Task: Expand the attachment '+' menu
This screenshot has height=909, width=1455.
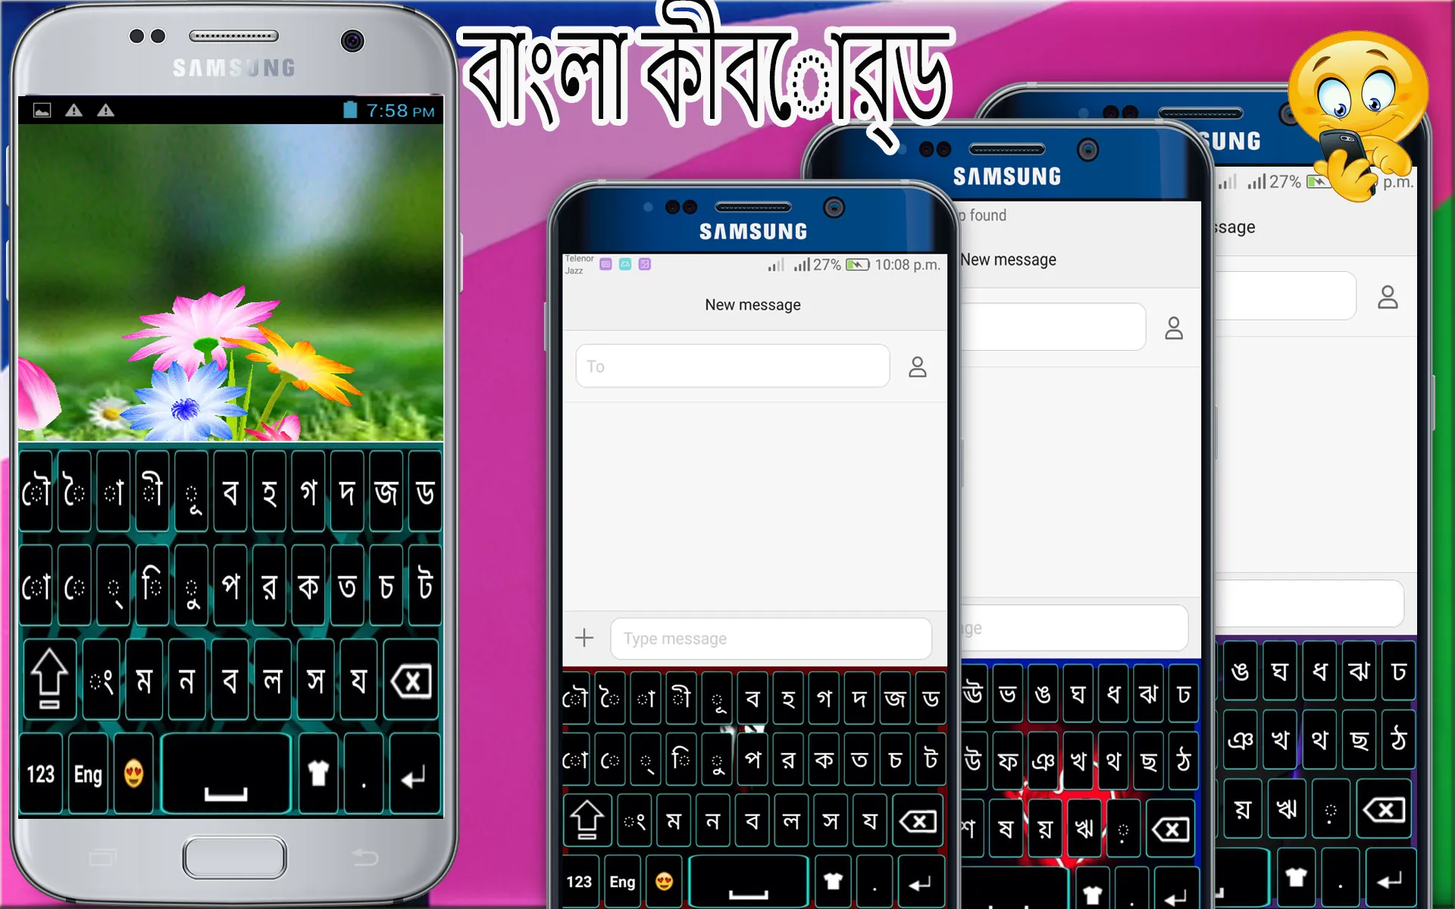Action: (584, 638)
